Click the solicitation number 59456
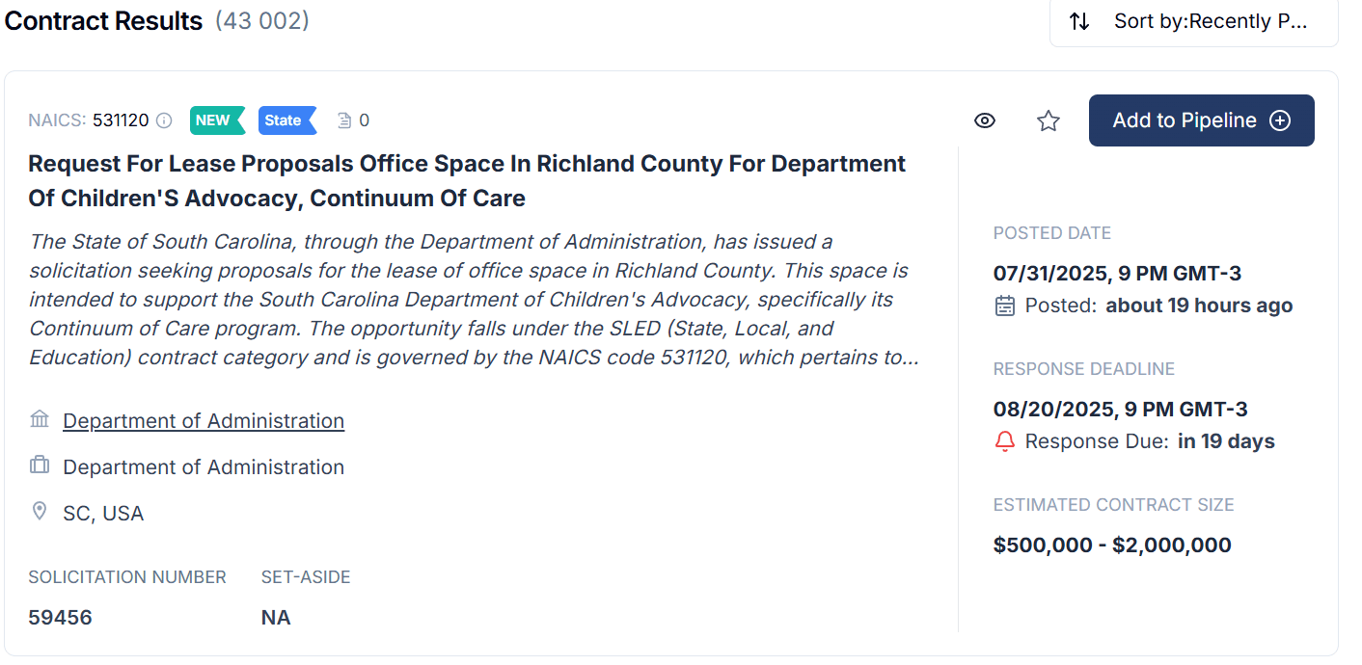Screen dimensions: 1362x665 (61, 617)
